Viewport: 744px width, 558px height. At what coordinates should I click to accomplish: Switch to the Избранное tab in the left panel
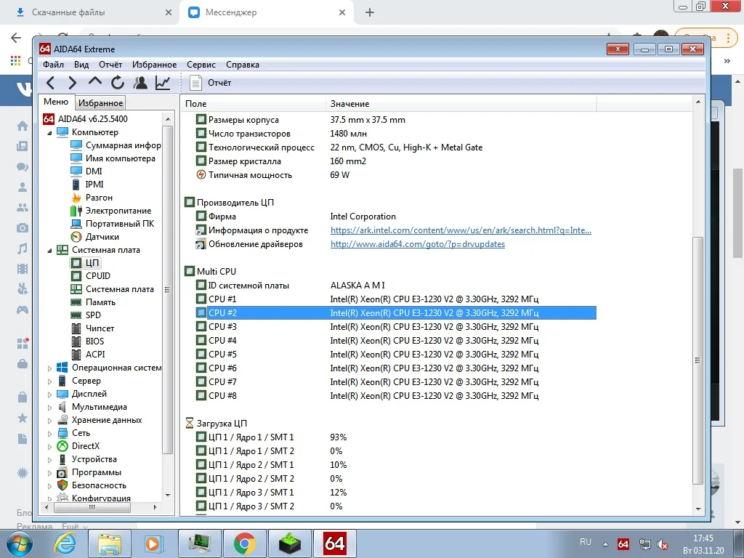(101, 103)
